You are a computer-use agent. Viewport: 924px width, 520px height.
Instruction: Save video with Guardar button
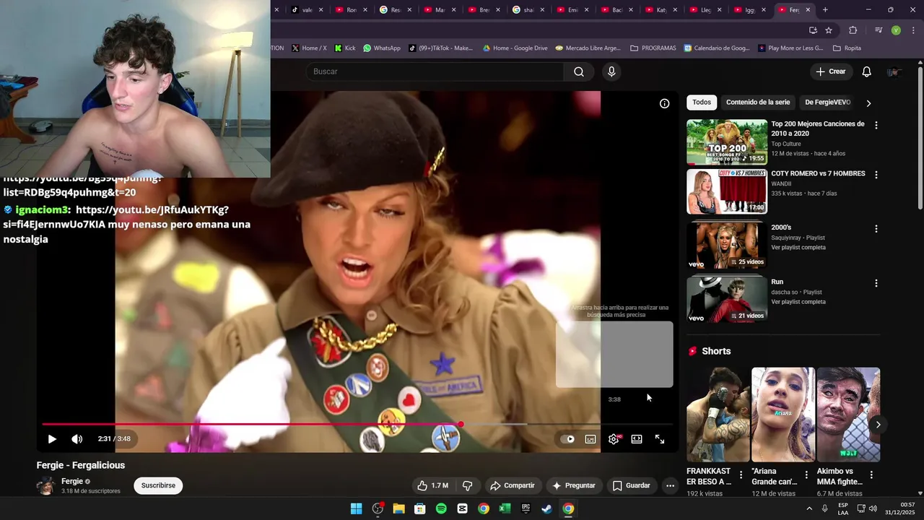coord(632,485)
